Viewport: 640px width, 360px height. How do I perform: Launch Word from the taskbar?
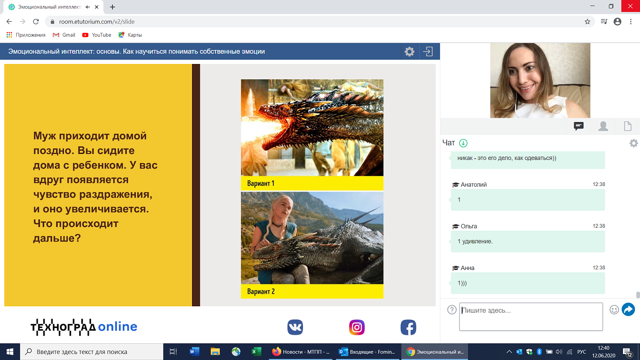(x=195, y=351)
